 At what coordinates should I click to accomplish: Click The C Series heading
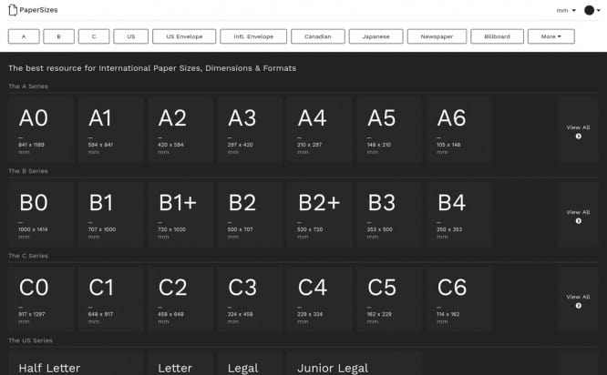coord(28,256)
